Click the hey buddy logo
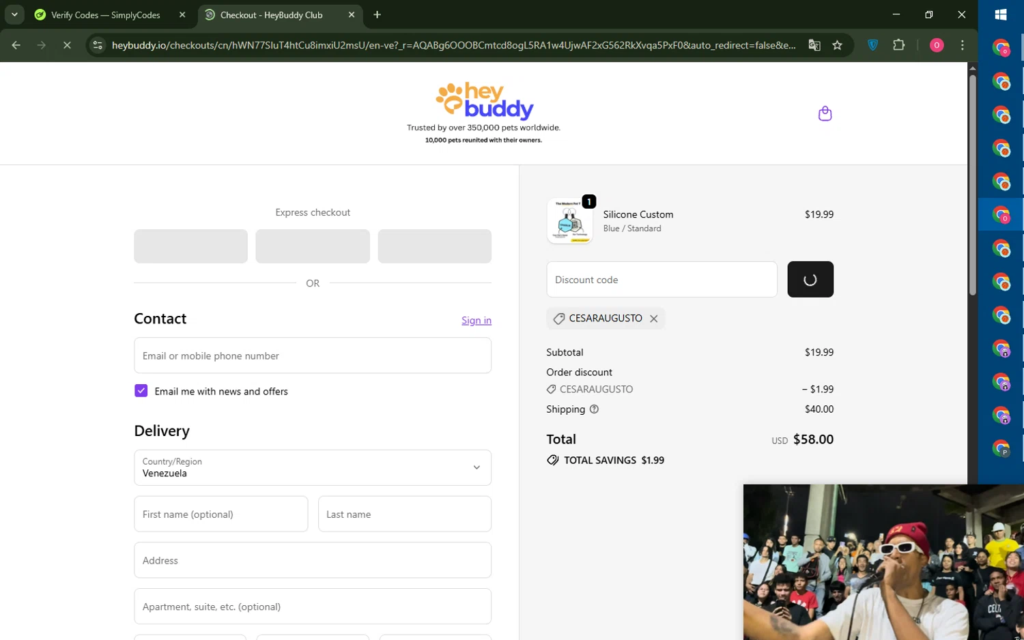Viewport: 1024px width, 640px height. [484, 100]
